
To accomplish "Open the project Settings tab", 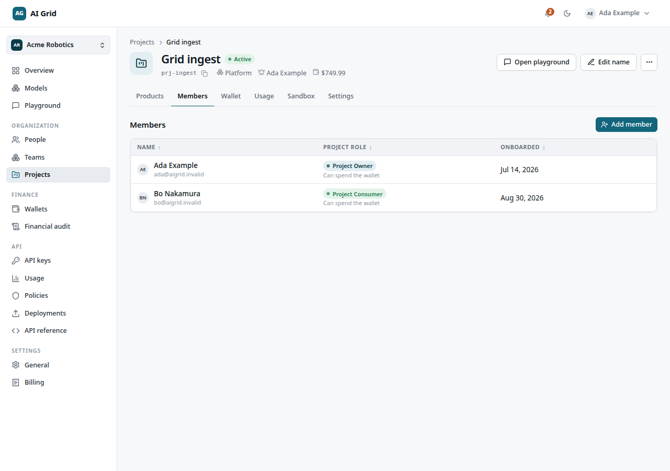I will pyautogui.click(x=341, y=96).
